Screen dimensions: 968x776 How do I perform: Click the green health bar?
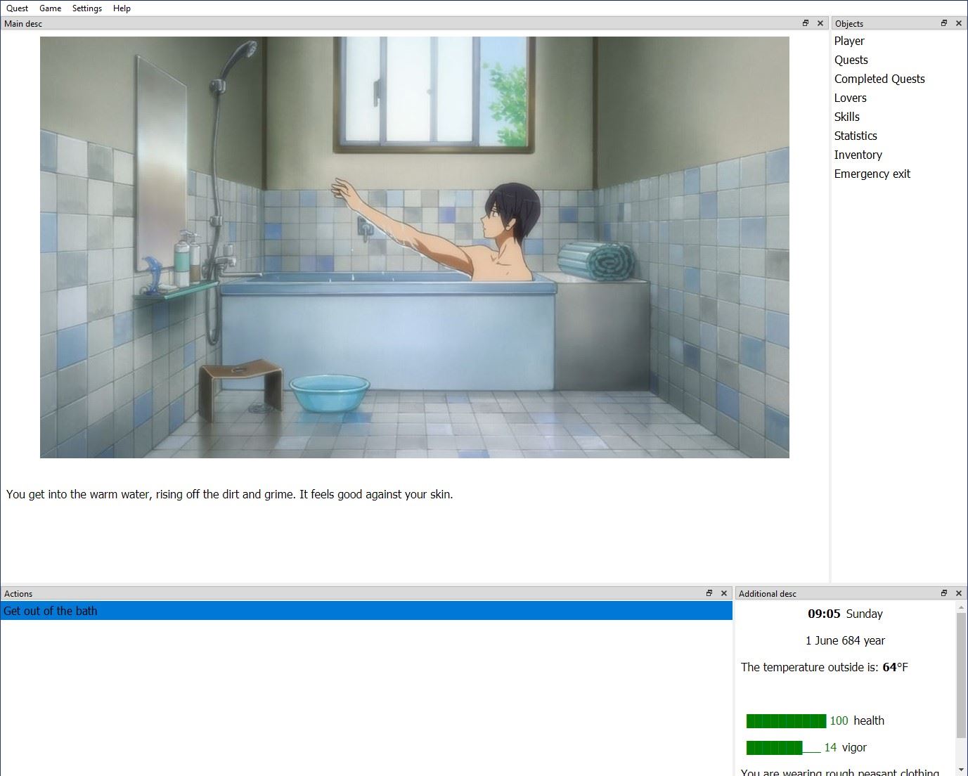coord(786,721)
